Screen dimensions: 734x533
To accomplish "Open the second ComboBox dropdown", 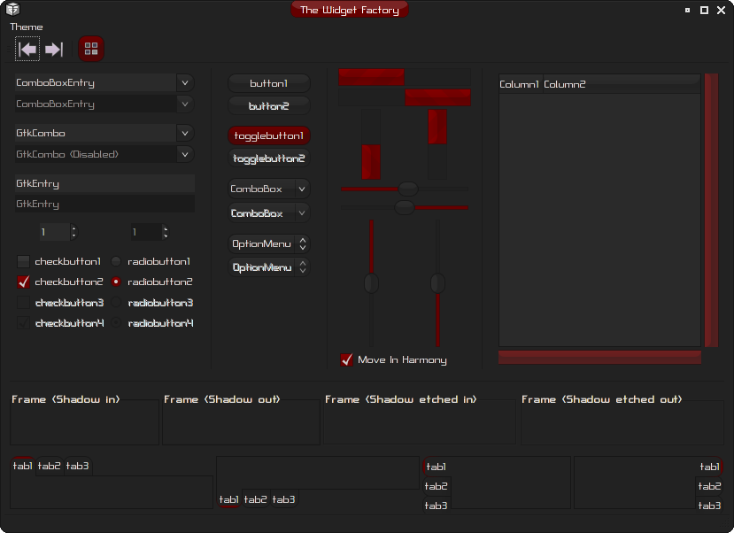I will pos(268,213).
